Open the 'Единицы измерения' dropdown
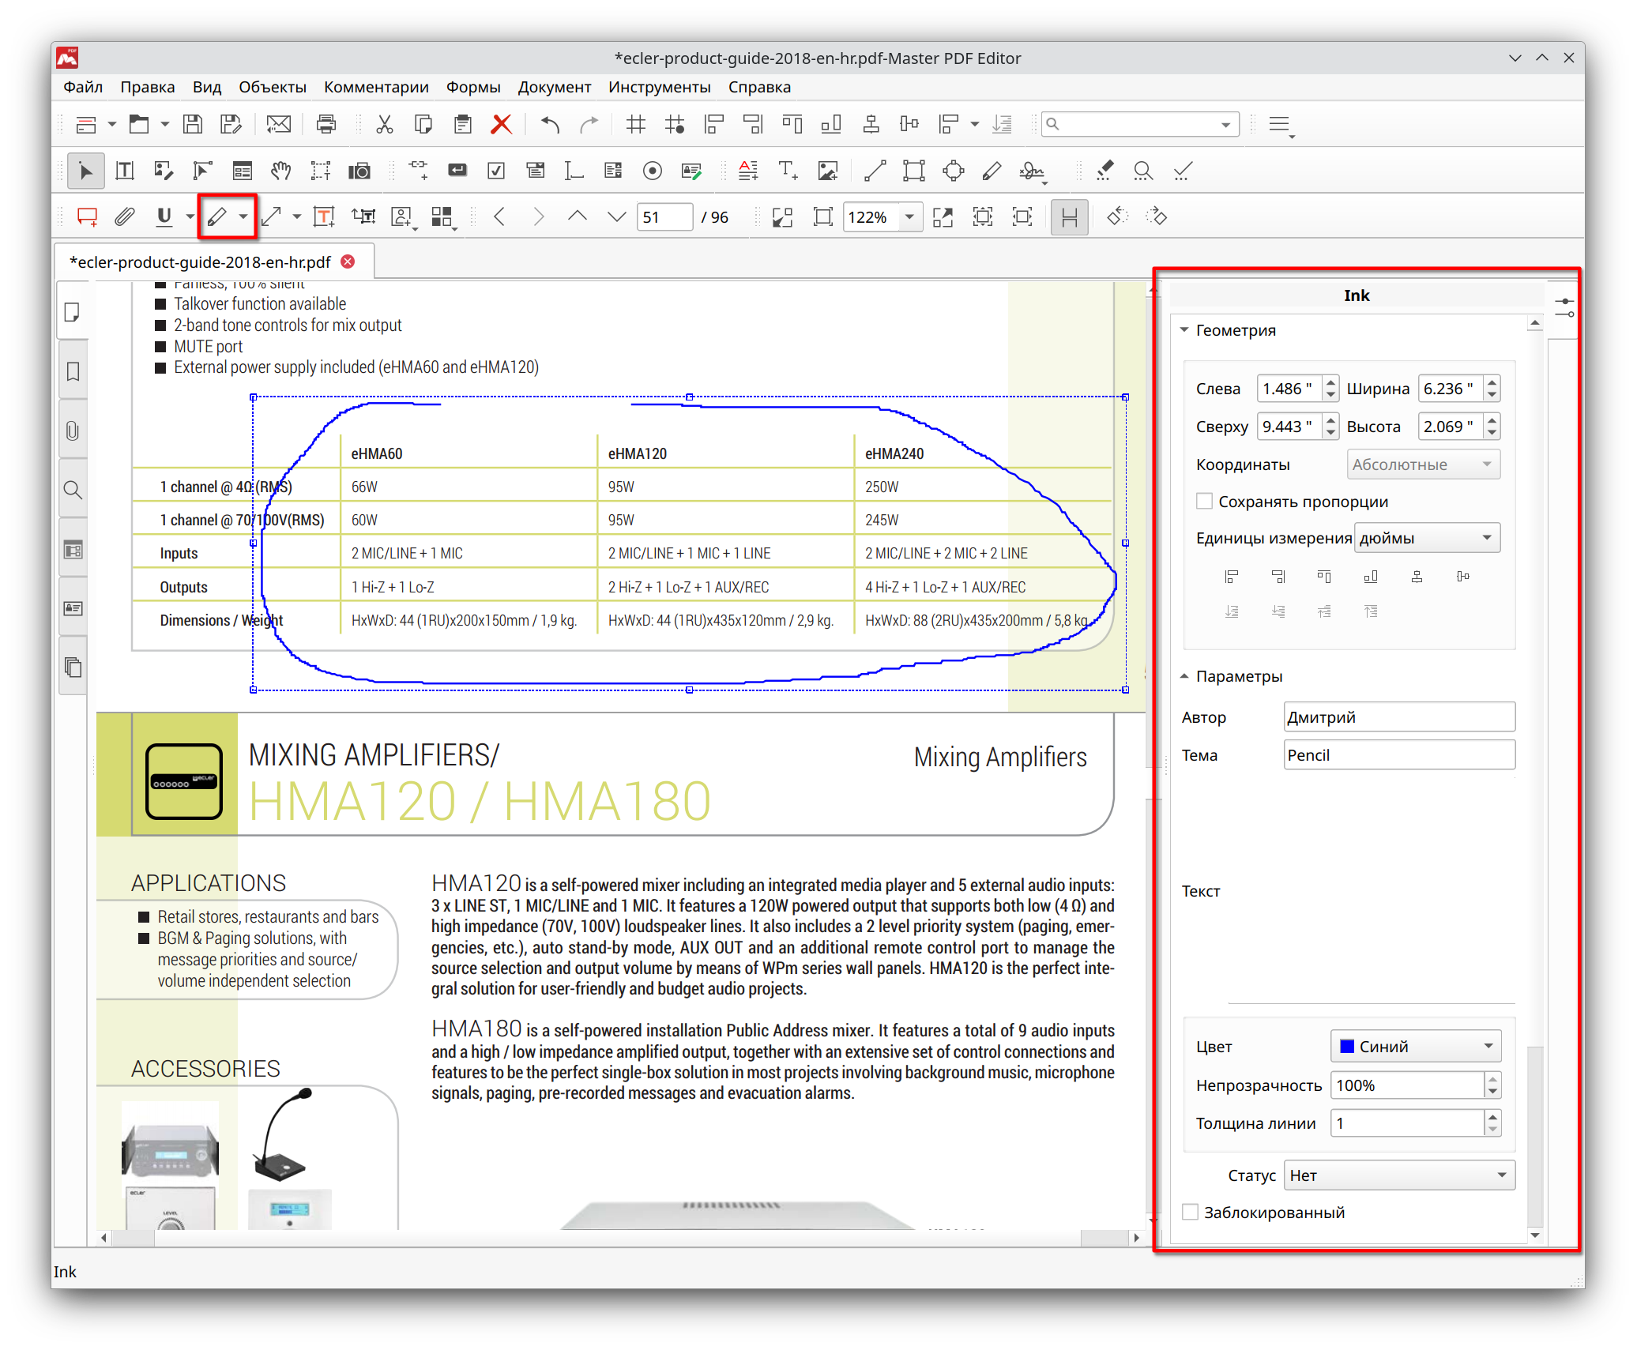The image size is (1637, 1350). 1427,538
